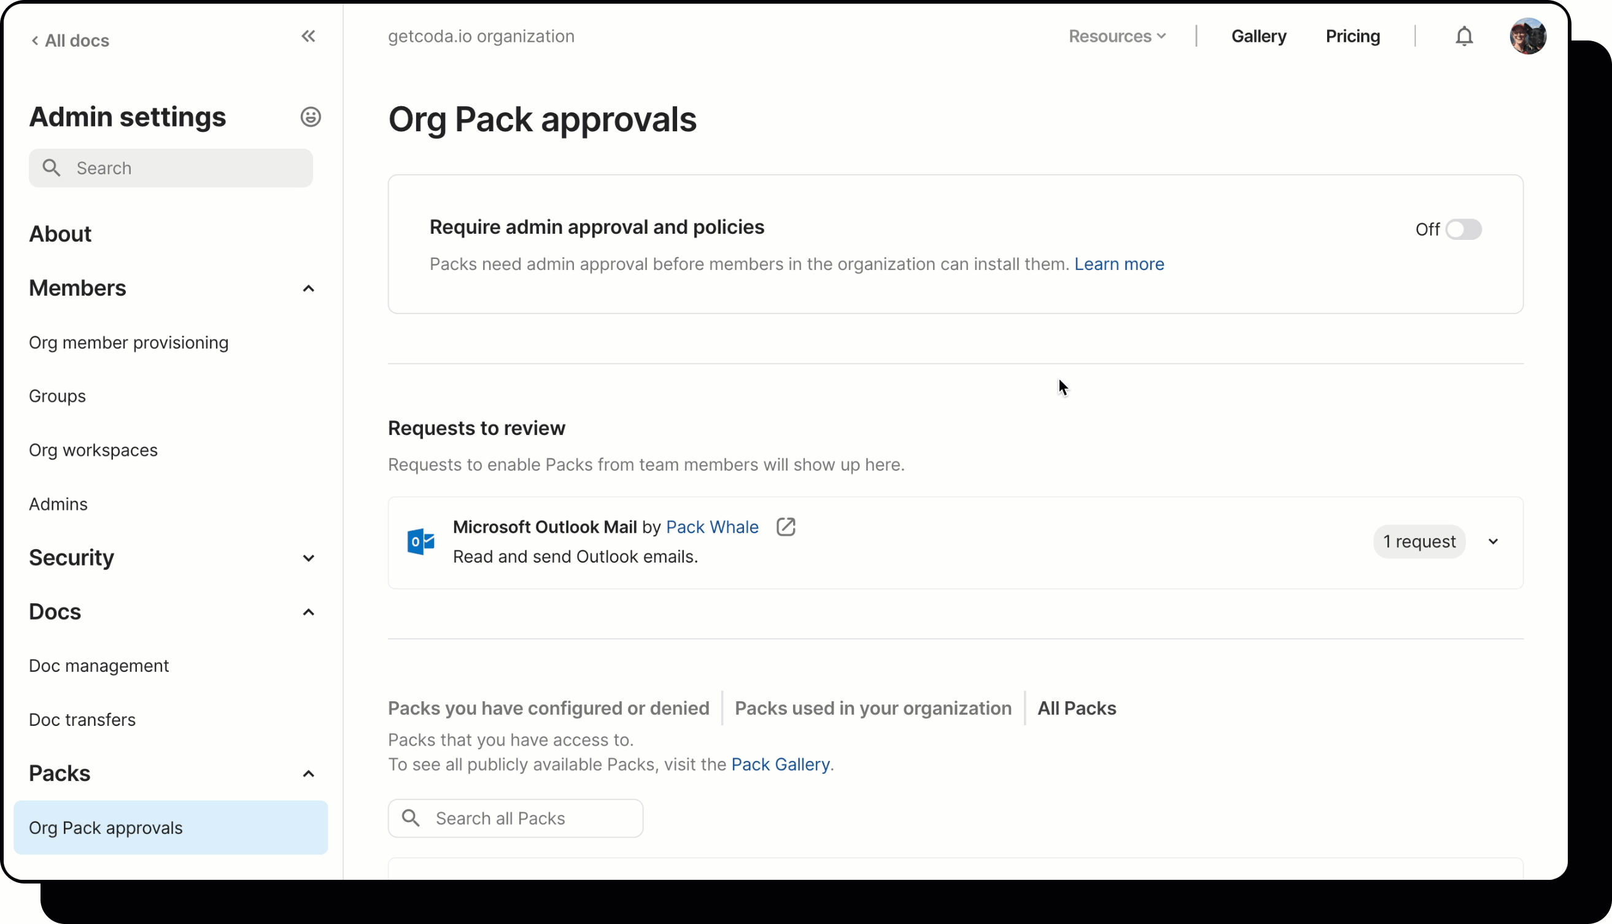Expand the Security section
The height and width of the screenshot is (924, 1612).
click(x=309, y=558)
